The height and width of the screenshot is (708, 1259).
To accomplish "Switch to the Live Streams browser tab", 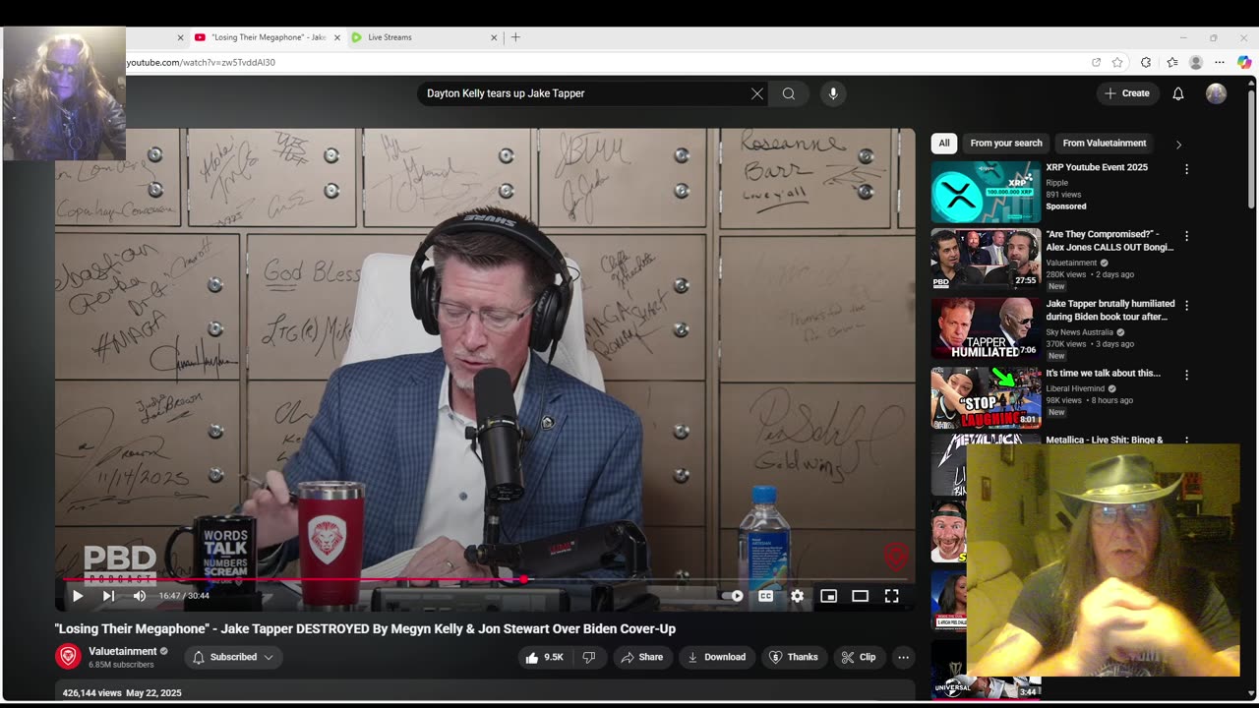I will coord(422,37).
